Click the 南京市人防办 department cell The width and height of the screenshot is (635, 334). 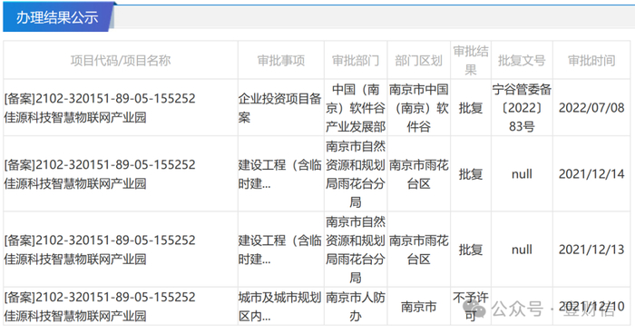(x=356, y=307)
